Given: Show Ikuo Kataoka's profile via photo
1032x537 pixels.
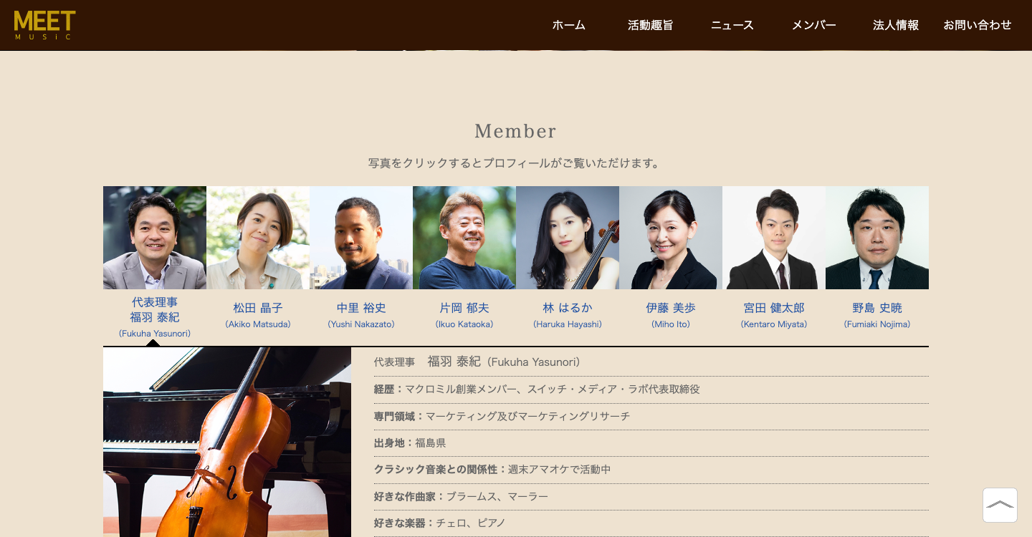Looking at the screenshot, I should (464, 238).
